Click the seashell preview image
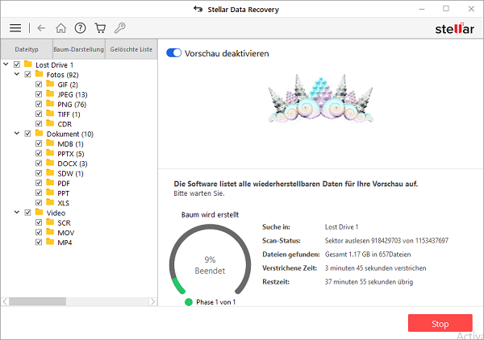Viewport: 484px width, 340px height. point(320,98)
